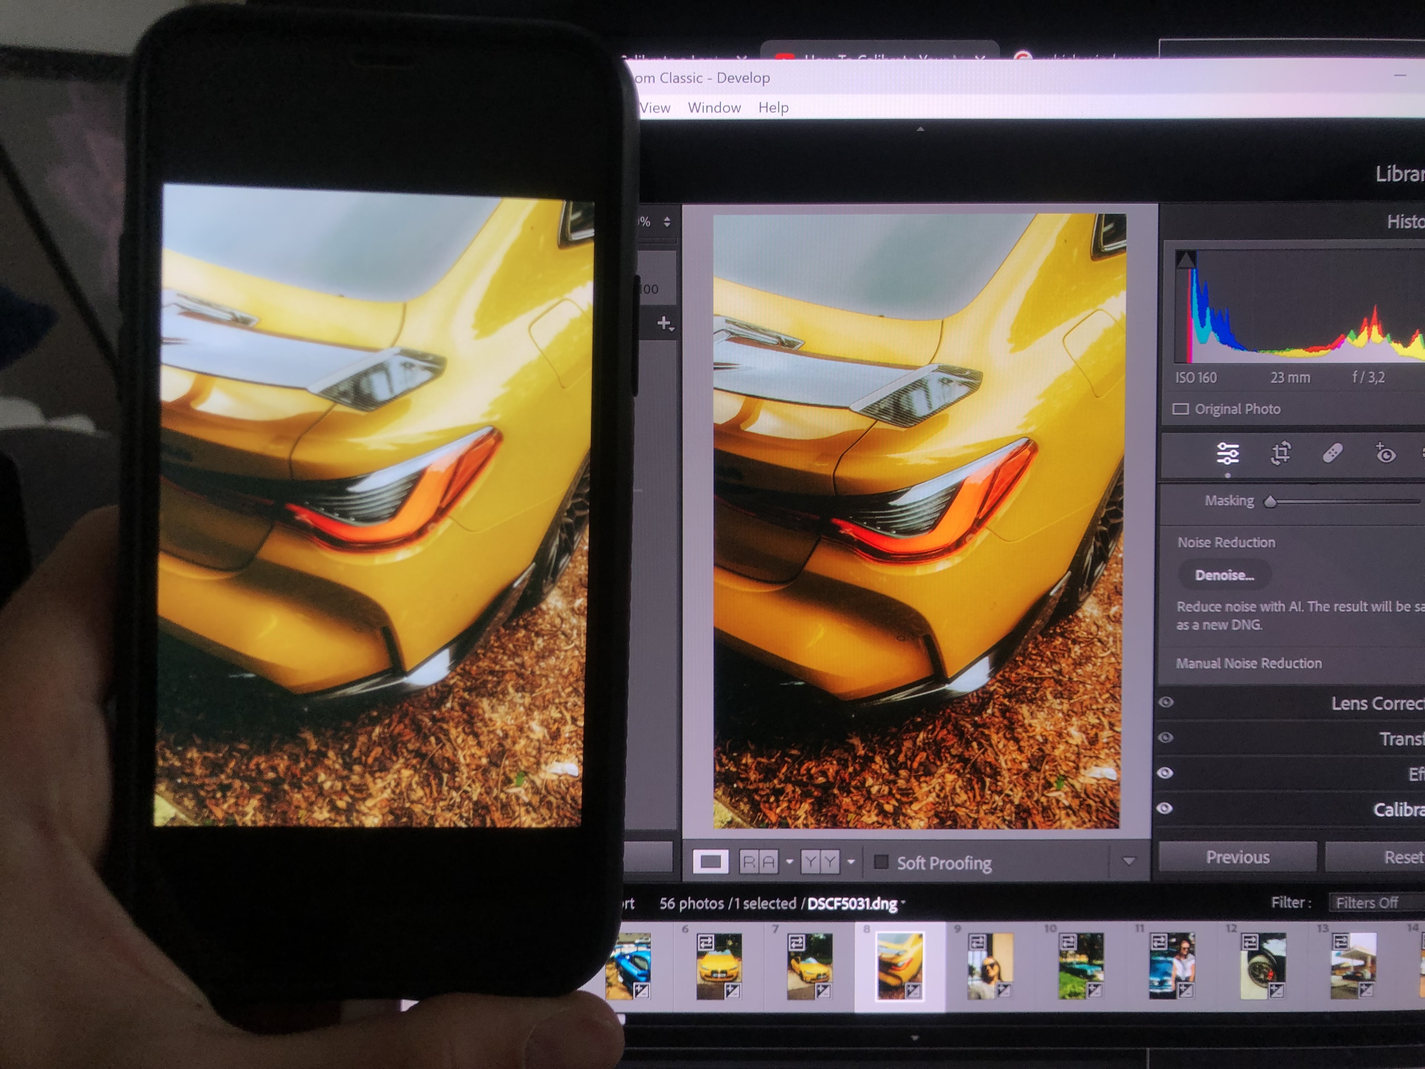The image size is (1425, 1069).
Task: Click sync badge on thumbnail 10
Action: [x=1069, y=942]
